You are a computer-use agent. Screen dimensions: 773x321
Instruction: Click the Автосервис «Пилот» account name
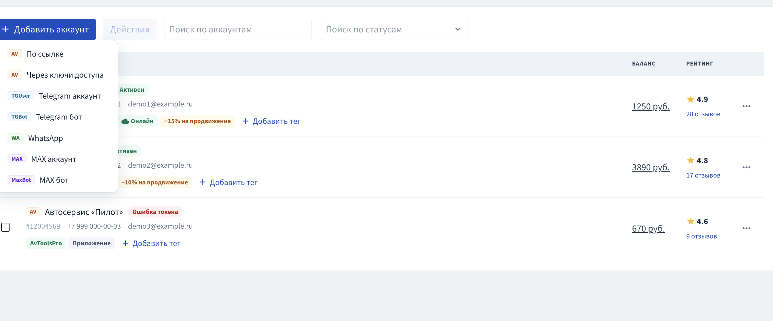84,212
